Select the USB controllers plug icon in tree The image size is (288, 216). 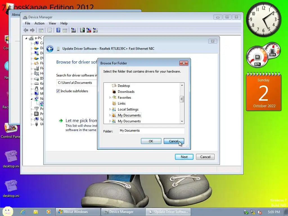[37, 124]
